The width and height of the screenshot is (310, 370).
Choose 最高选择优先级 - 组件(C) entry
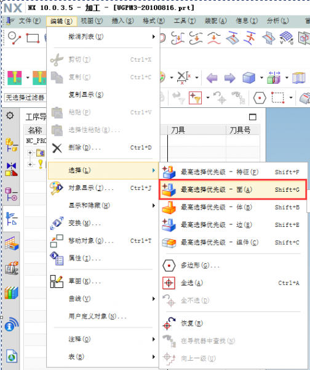(x=232, y=242)
